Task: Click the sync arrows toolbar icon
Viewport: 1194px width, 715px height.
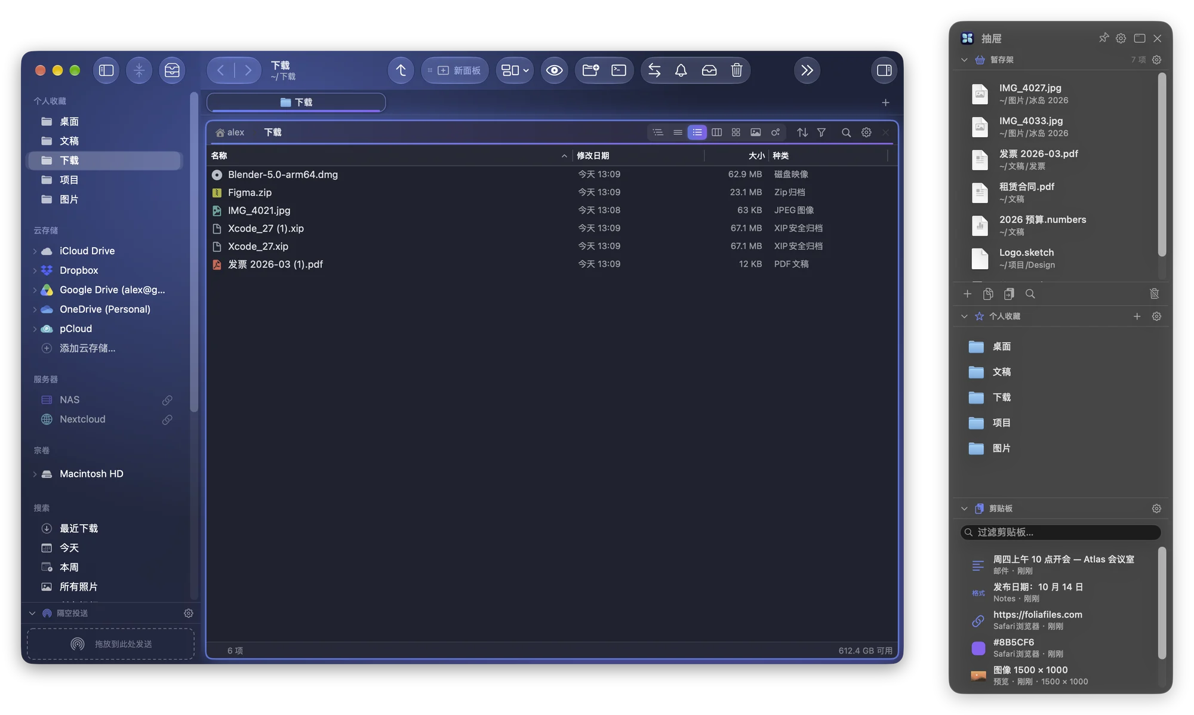Action: [x=654, y=70]
